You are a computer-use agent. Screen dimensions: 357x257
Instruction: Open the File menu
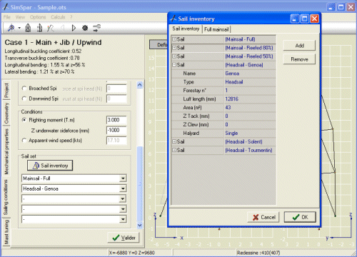pyautogui.click(x=7, y=17)
